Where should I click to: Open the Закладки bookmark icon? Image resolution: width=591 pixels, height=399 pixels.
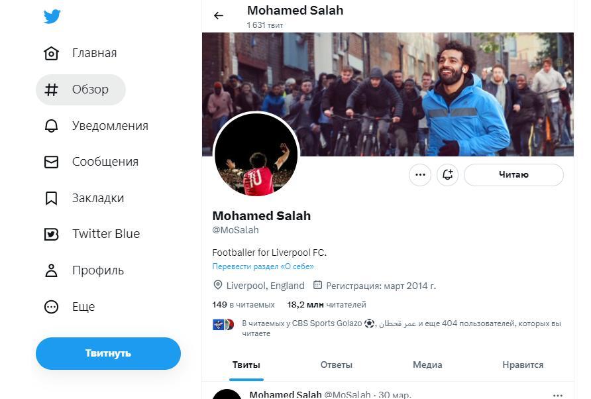tap(51, 198)
